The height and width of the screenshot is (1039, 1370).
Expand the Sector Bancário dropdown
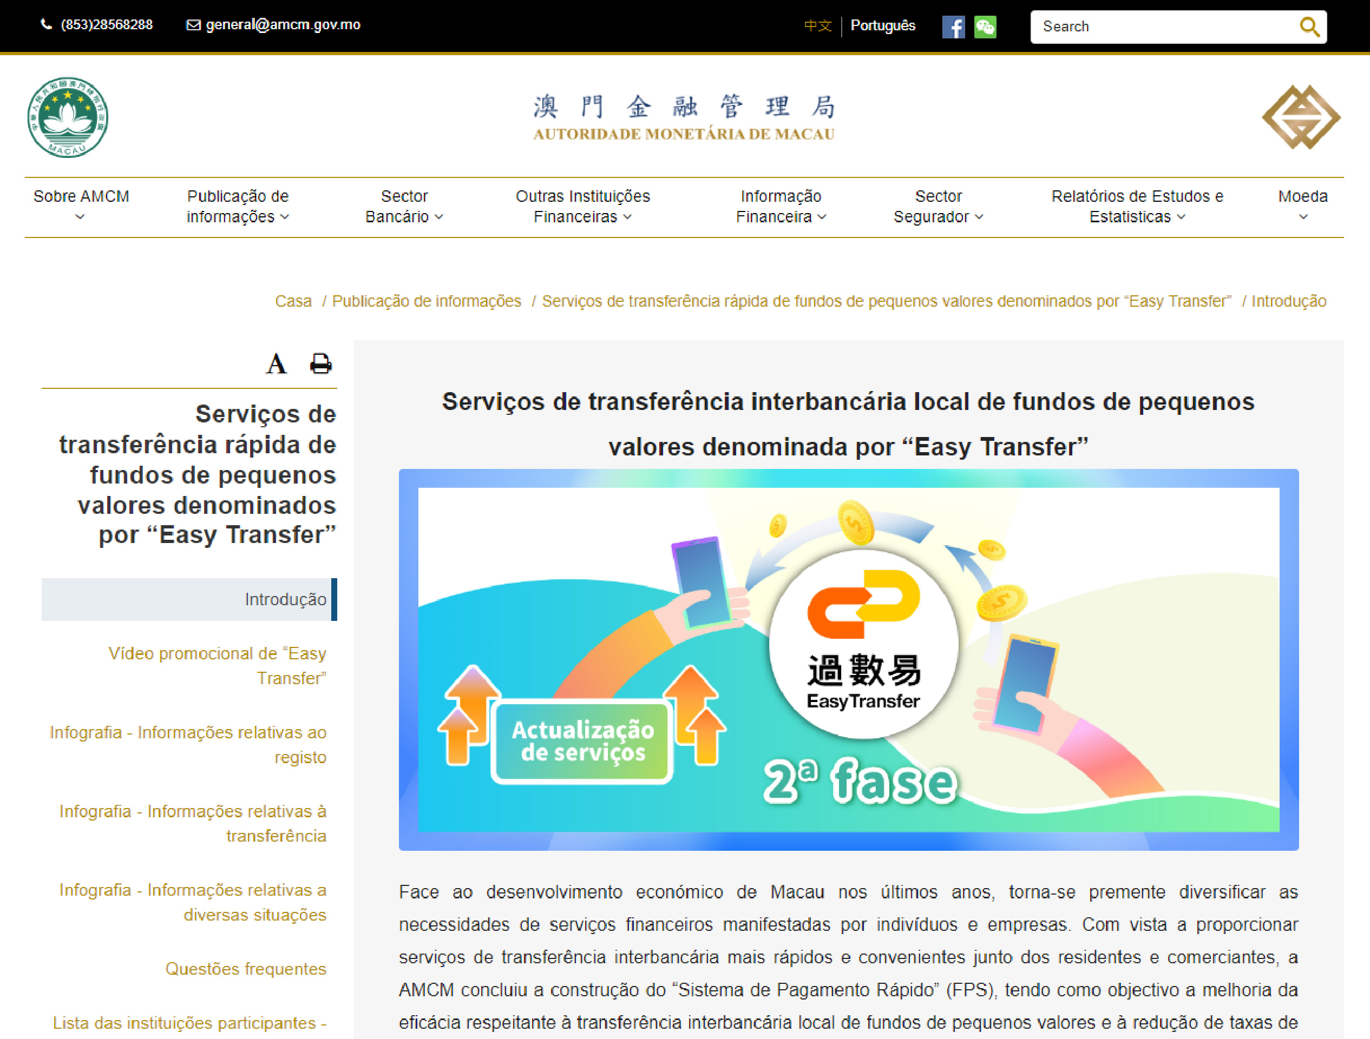(x=404, y=206)
